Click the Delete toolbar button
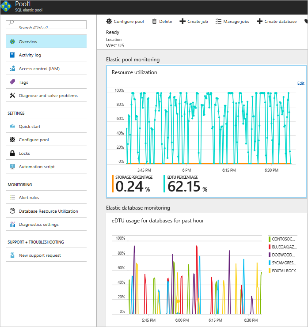Viewport: 308px width, 327px height. [162, 21]
